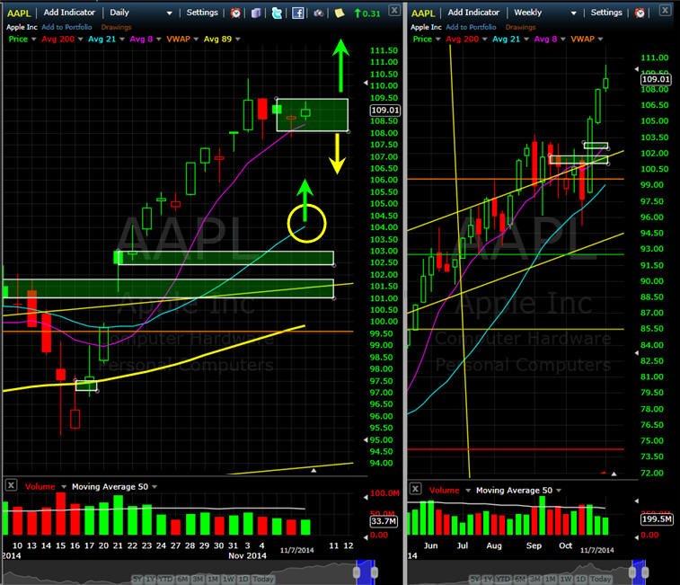Viewport: 680px width, 585px height.
Task: Select the 5Y range in Weekly chart
Action: 475,579
